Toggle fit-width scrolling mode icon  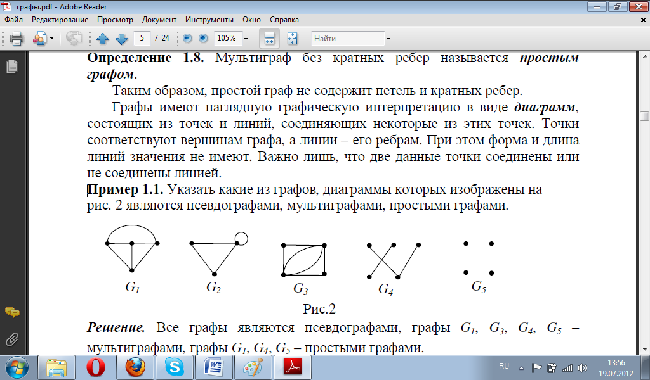pyautogui.click(x=269, y=39)
